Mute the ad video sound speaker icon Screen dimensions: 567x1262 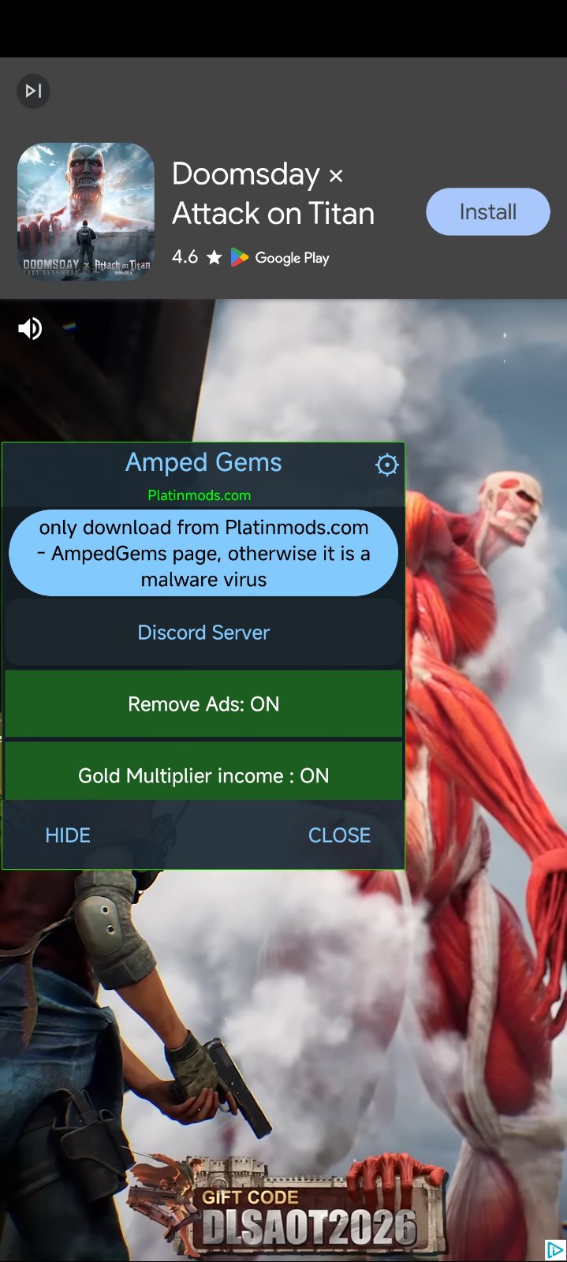[30, 328]
